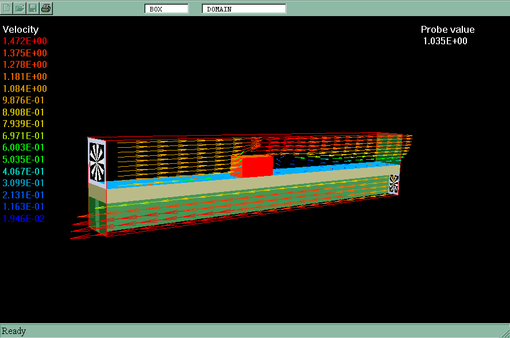Select the large fan on left inlet
The height and width of the screenshot is (338, 510).
coord(97,160)
